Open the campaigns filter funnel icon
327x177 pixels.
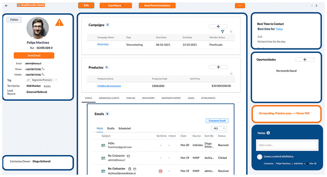point(222,31)
